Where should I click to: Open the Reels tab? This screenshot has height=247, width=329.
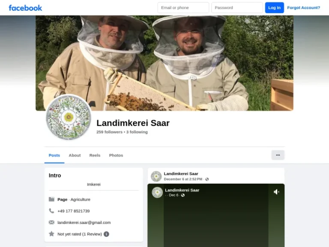click(95, 155)
